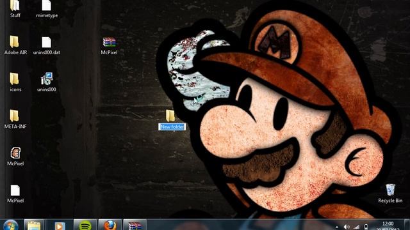Open Windows Media Player from taskbar

(60, 226)
